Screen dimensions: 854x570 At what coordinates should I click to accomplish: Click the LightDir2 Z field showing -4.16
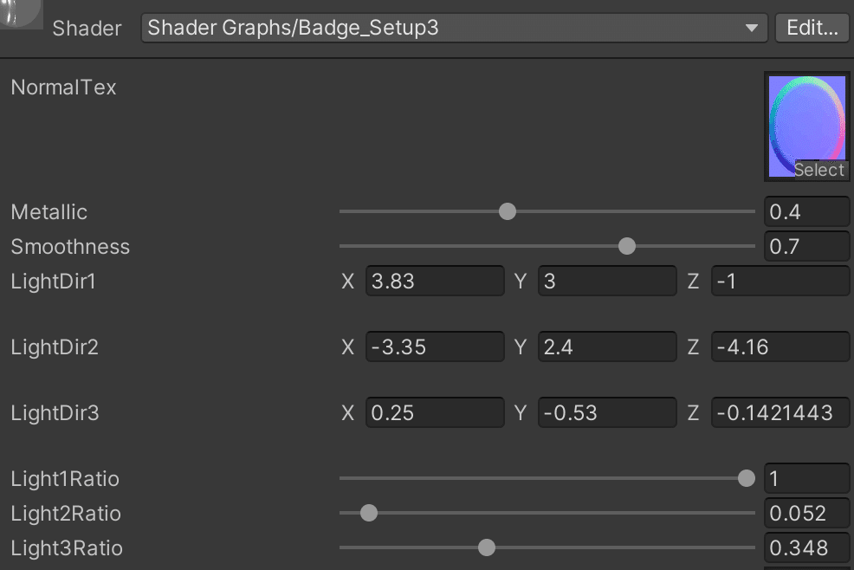point(780,347)
